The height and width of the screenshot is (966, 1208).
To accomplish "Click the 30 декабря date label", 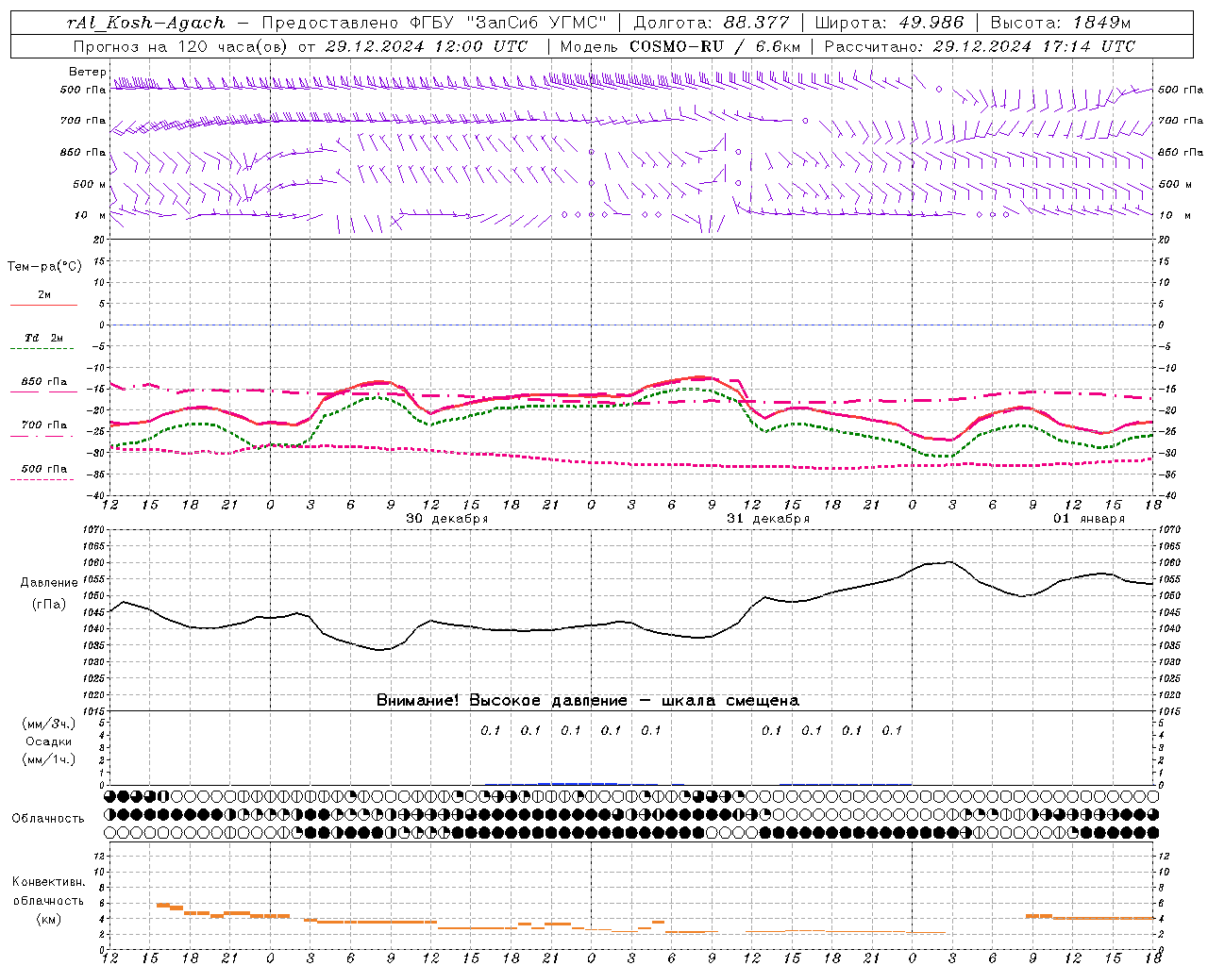I will (x=446, y=519).
